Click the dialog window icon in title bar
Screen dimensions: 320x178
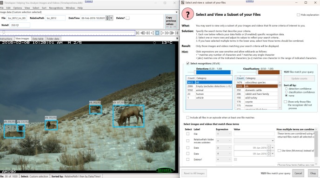pyautogui.click(x=183, y=3)
